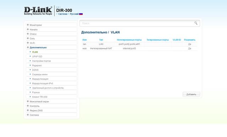Open Маршрутизация IPv6 page

coord(51,83)
